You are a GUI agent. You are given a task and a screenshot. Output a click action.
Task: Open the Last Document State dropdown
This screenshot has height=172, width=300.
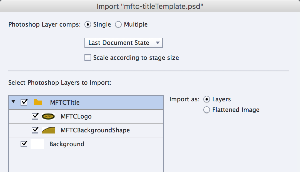click(123, 43)
